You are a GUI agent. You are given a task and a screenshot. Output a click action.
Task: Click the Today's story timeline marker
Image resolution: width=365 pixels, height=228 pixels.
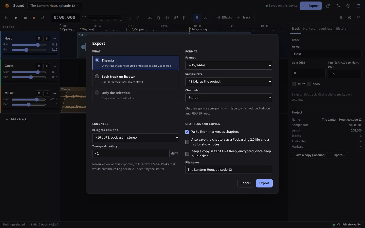click(x=198, y=29)
